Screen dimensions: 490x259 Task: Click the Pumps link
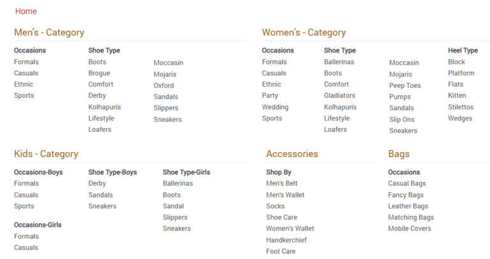[400, 97]
